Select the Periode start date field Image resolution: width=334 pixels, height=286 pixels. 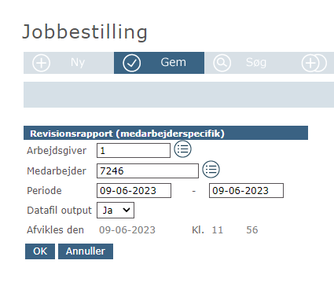click(134, 190)
